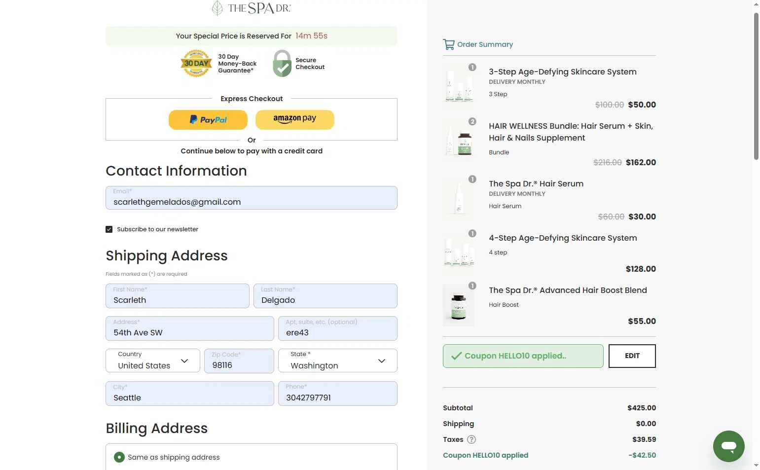760x470 pixels.
Task: Click the $162.00 bundle price
Action: (641, 162)
